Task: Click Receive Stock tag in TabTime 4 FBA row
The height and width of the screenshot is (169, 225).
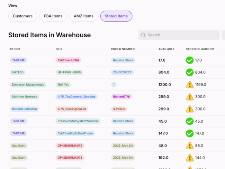Action: (123, 60)
